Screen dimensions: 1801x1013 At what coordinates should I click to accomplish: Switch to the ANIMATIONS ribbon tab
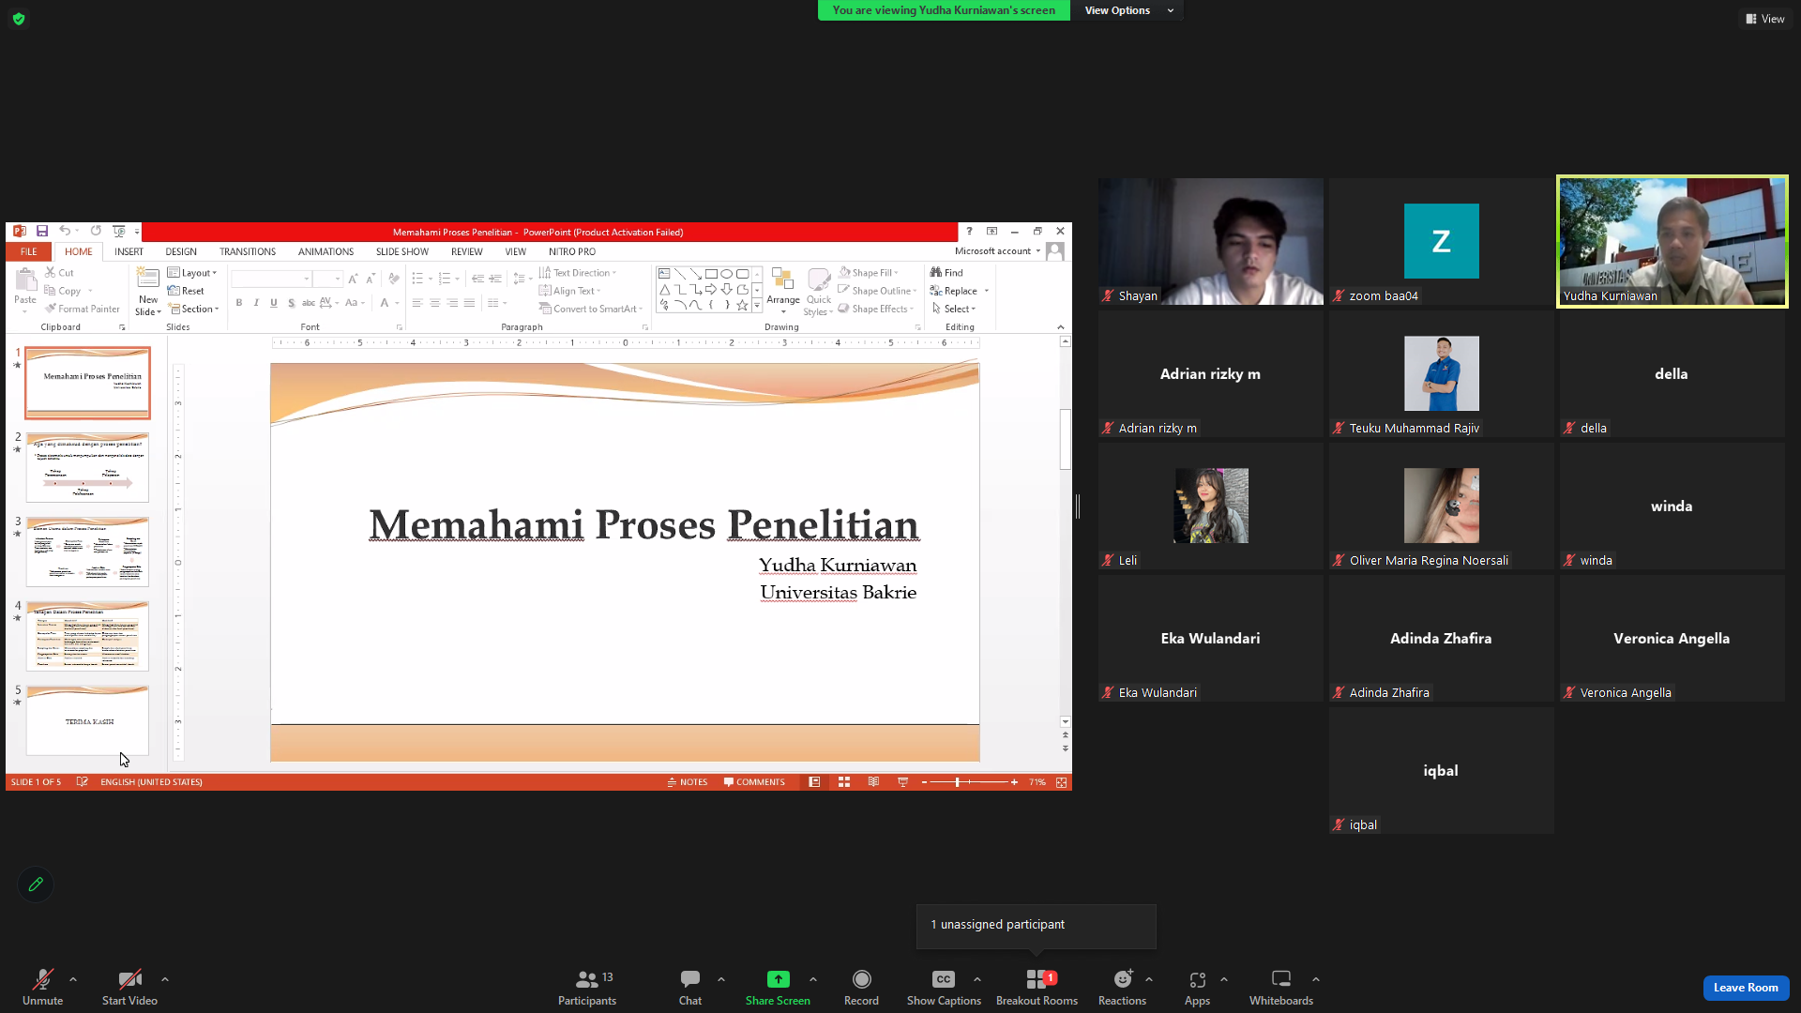coord(325,251)
